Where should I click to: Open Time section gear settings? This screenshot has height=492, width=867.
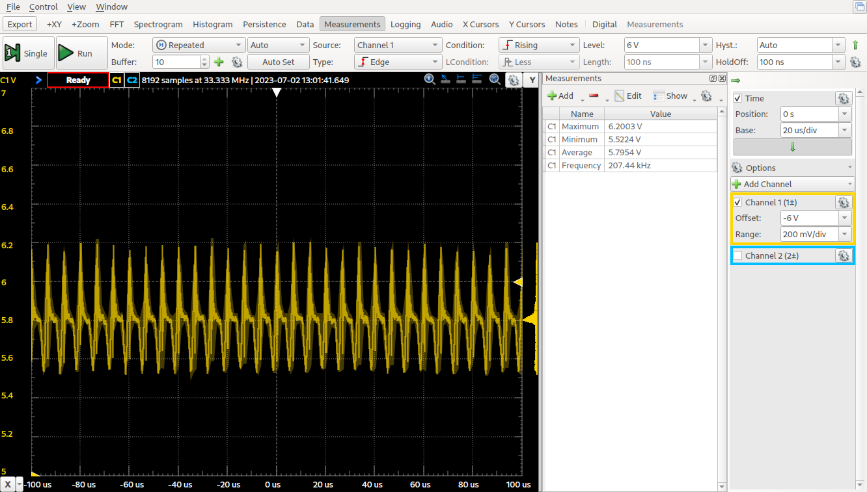coord(844,98)
